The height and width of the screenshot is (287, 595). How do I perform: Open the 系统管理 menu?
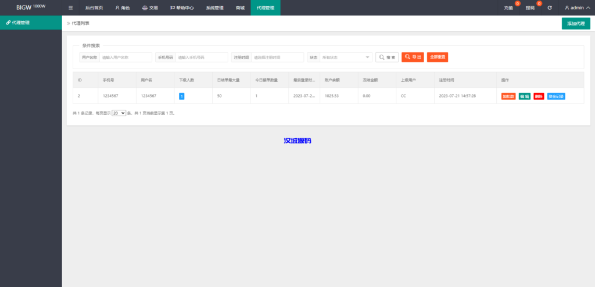214,8
